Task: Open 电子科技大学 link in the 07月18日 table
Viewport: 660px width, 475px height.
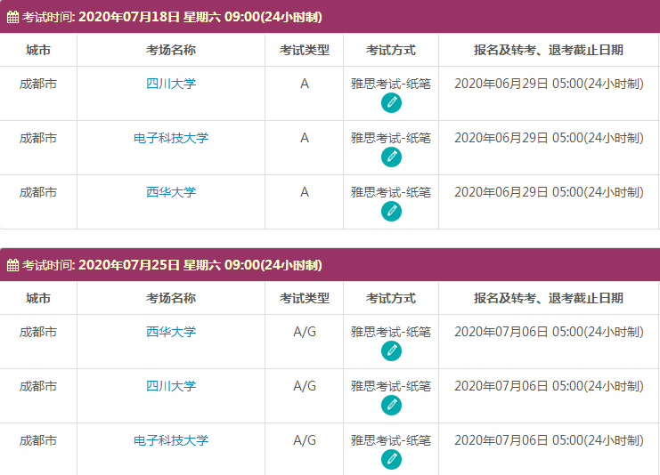Action: click(x=171, y=138)
